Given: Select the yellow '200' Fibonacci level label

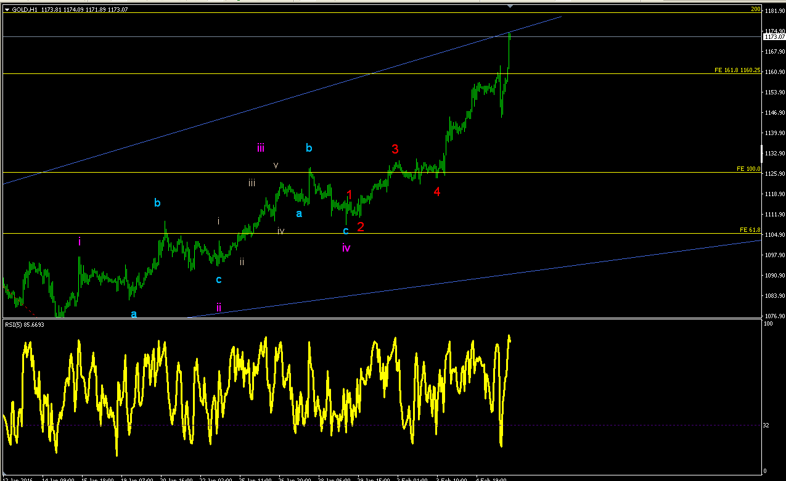Looking at the screenshot, I should tap(755, 9).
